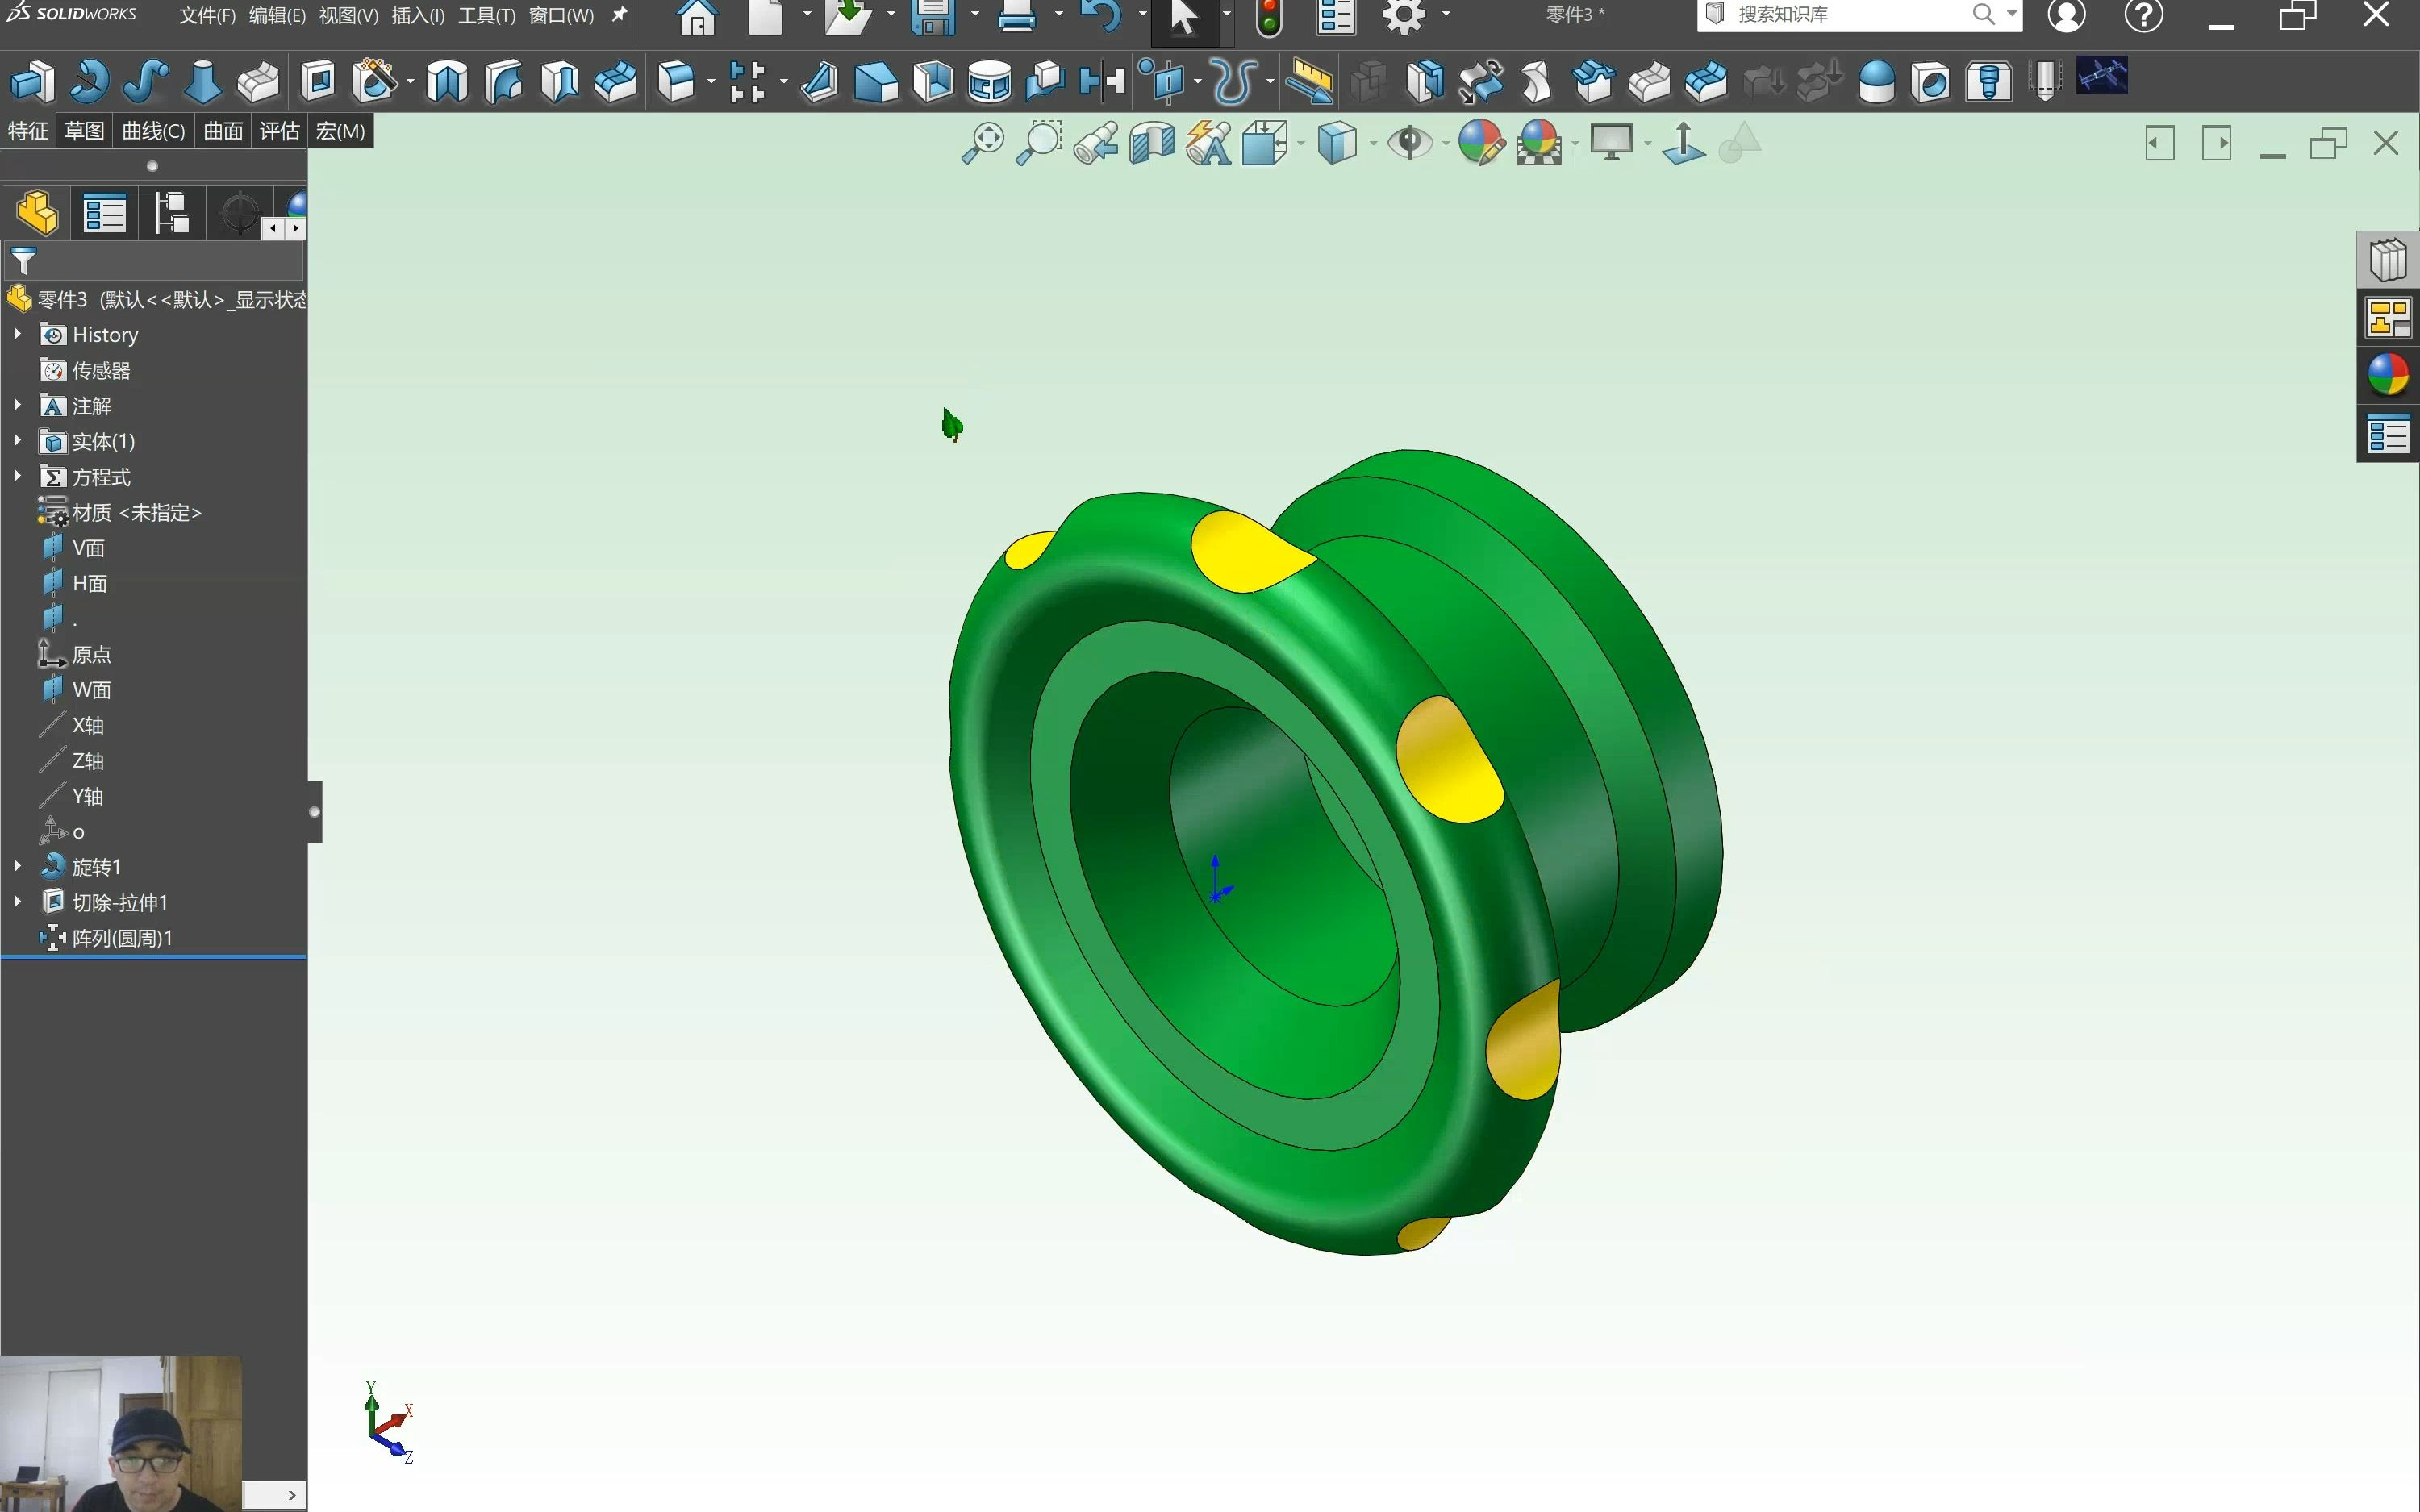Open View Orientation dropdown arrow

coord(1300,144)
